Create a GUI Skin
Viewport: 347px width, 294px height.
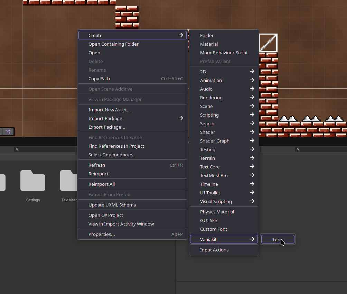pos(224,220)
